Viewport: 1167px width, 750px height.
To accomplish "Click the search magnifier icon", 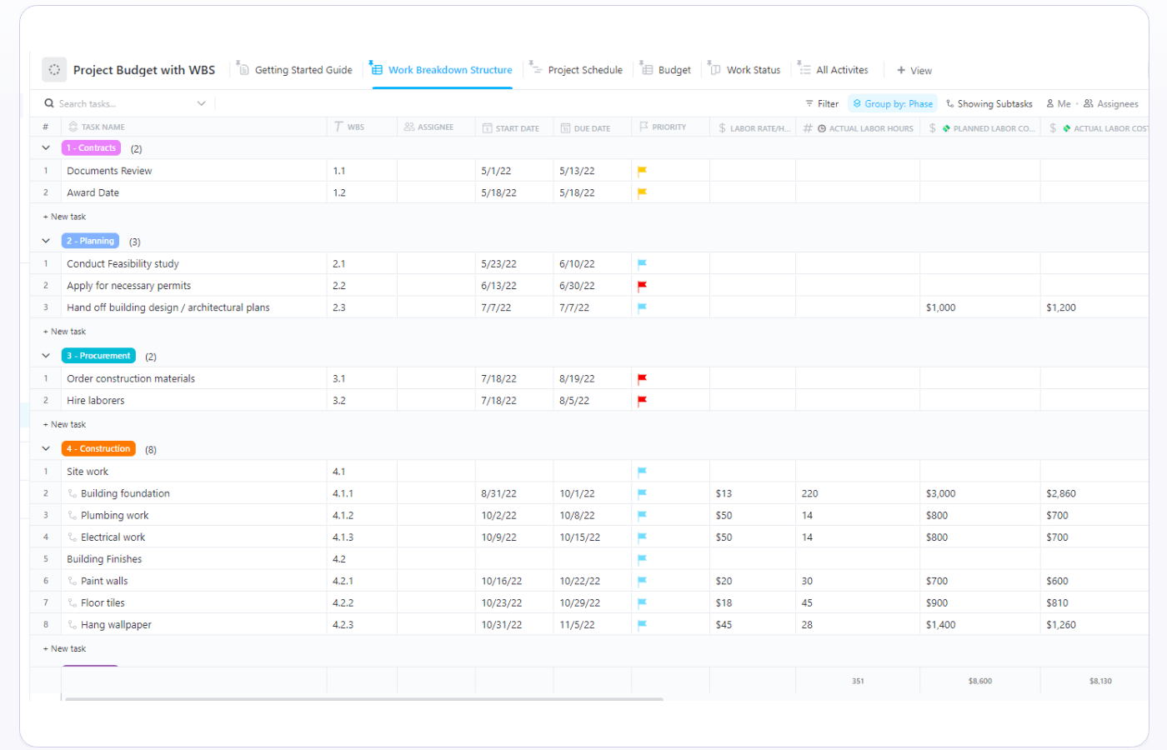I will pos(49,104).
